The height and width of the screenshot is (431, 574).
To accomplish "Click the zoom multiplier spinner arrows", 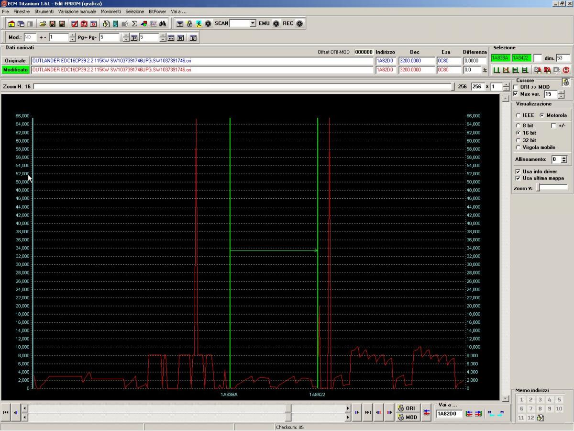I will tap(507, 87).
